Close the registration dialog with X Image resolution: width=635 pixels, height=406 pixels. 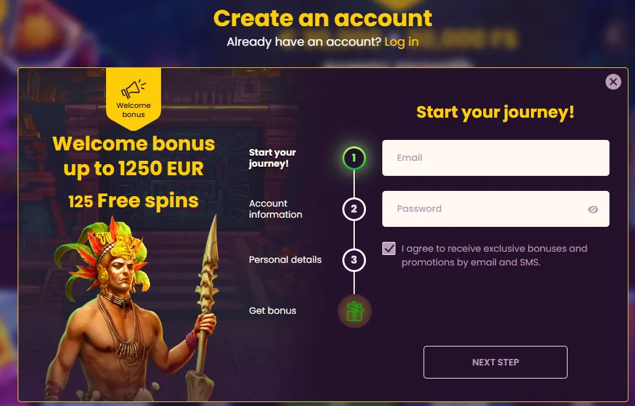pyautogui.click(x=613, y=82)
